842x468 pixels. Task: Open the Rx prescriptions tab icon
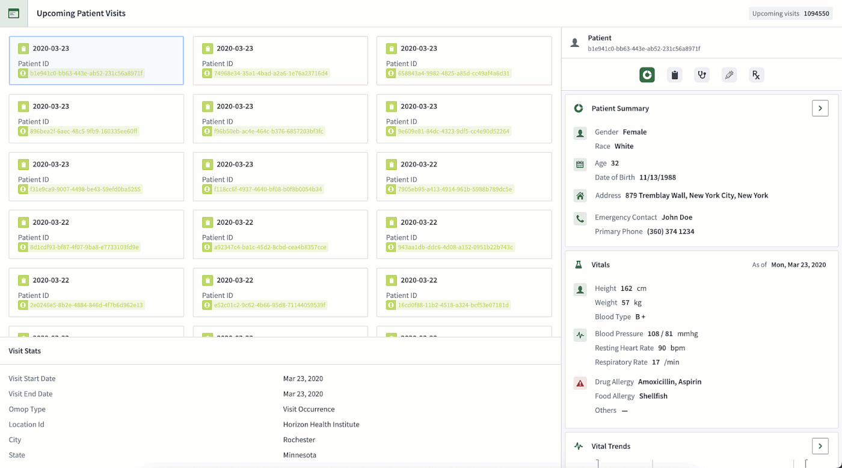(756, 75)
